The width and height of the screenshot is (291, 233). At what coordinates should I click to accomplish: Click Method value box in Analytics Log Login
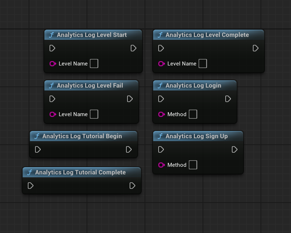click(x=193, y=114)
